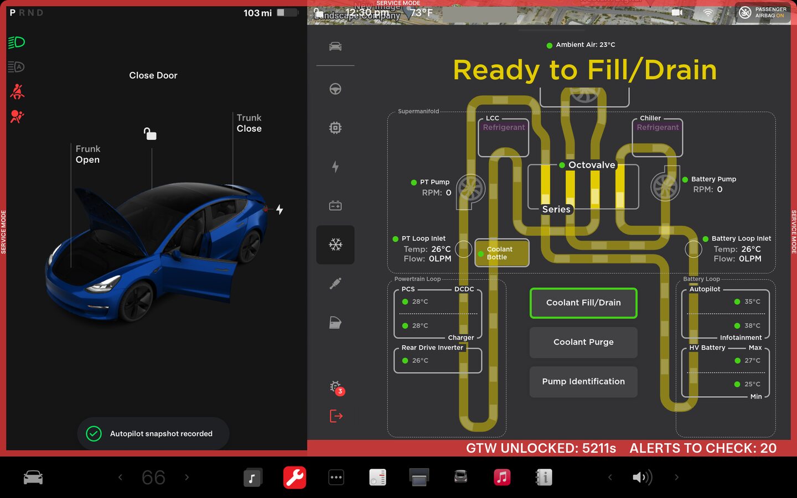The height and width of the screenshot is (498, 797).
Task: Select the low voltage battery sidebar icon
Action: 335,206
